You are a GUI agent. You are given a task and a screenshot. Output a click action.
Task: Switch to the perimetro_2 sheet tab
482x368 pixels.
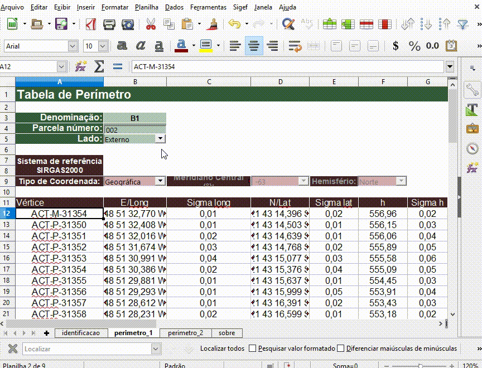185,333
